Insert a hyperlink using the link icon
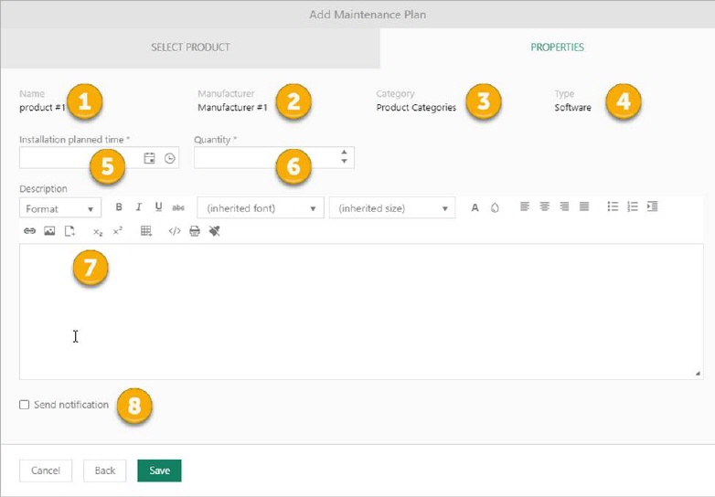This screenshot has height=497, width=715. point(29,232)
